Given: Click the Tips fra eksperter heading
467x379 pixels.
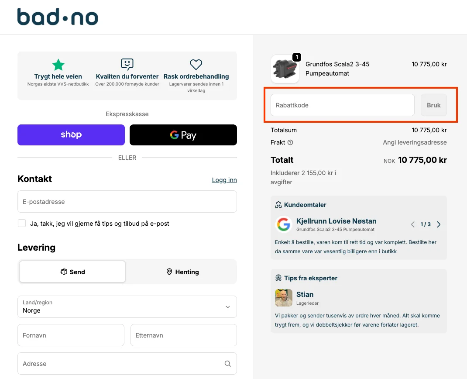Looking at the screenshot, I should (x=311, y=278).
